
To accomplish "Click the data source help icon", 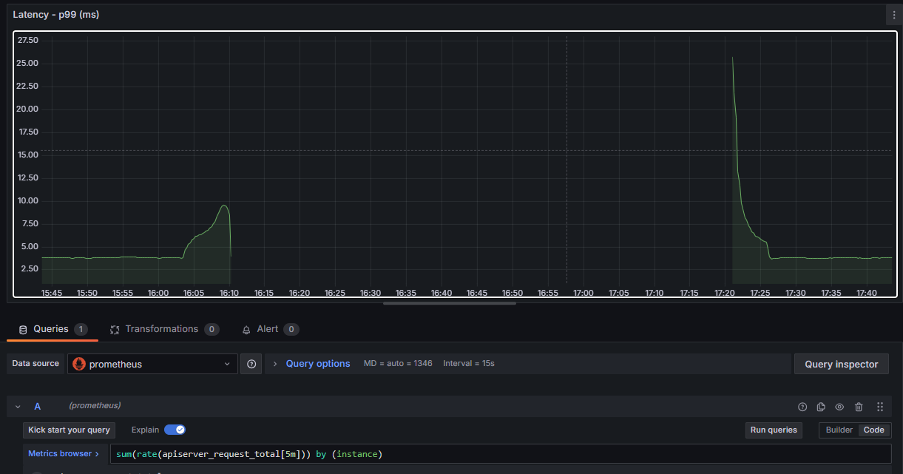I will point(251,364).
